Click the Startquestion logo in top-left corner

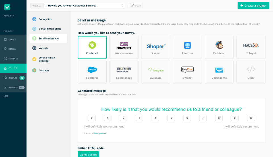(x=7, y=7)
